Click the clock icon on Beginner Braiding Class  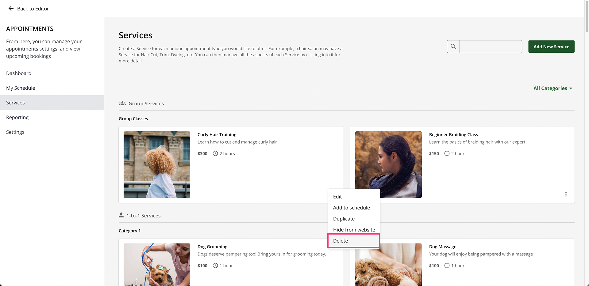pos(447,153)
